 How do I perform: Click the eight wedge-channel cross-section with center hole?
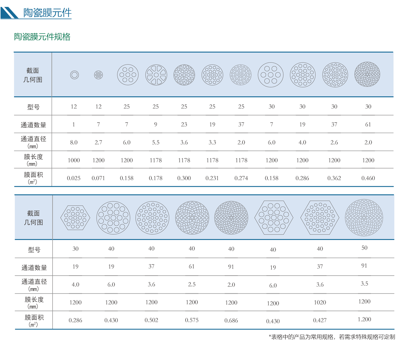[x=156, y=75]
